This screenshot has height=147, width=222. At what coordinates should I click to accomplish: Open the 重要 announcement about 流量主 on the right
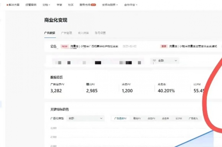193,46
